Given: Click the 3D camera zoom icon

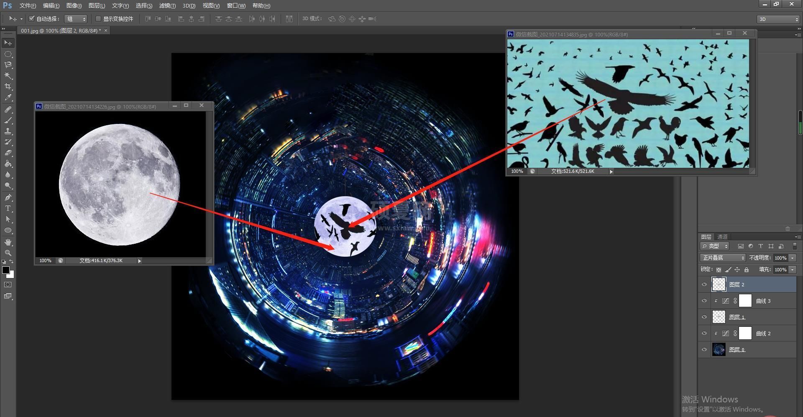Looking at the screenshot, I should [x=372, y=19].
